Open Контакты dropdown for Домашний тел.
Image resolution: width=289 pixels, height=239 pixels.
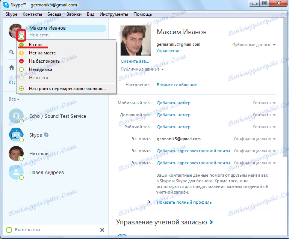[264, 115]
